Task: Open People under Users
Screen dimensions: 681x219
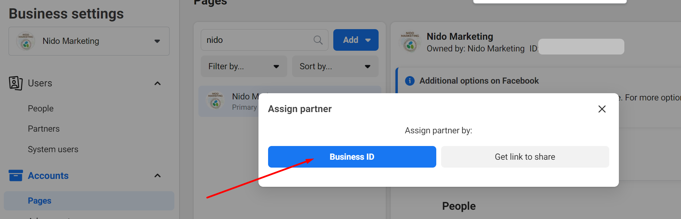Action: [41, 109]
